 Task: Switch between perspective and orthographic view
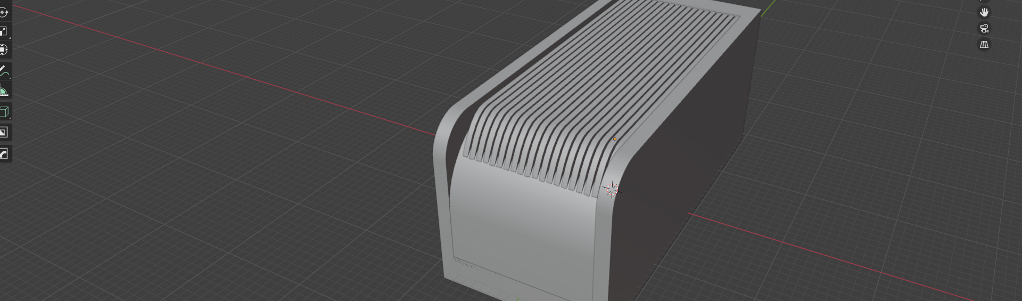tap(984, 45)
